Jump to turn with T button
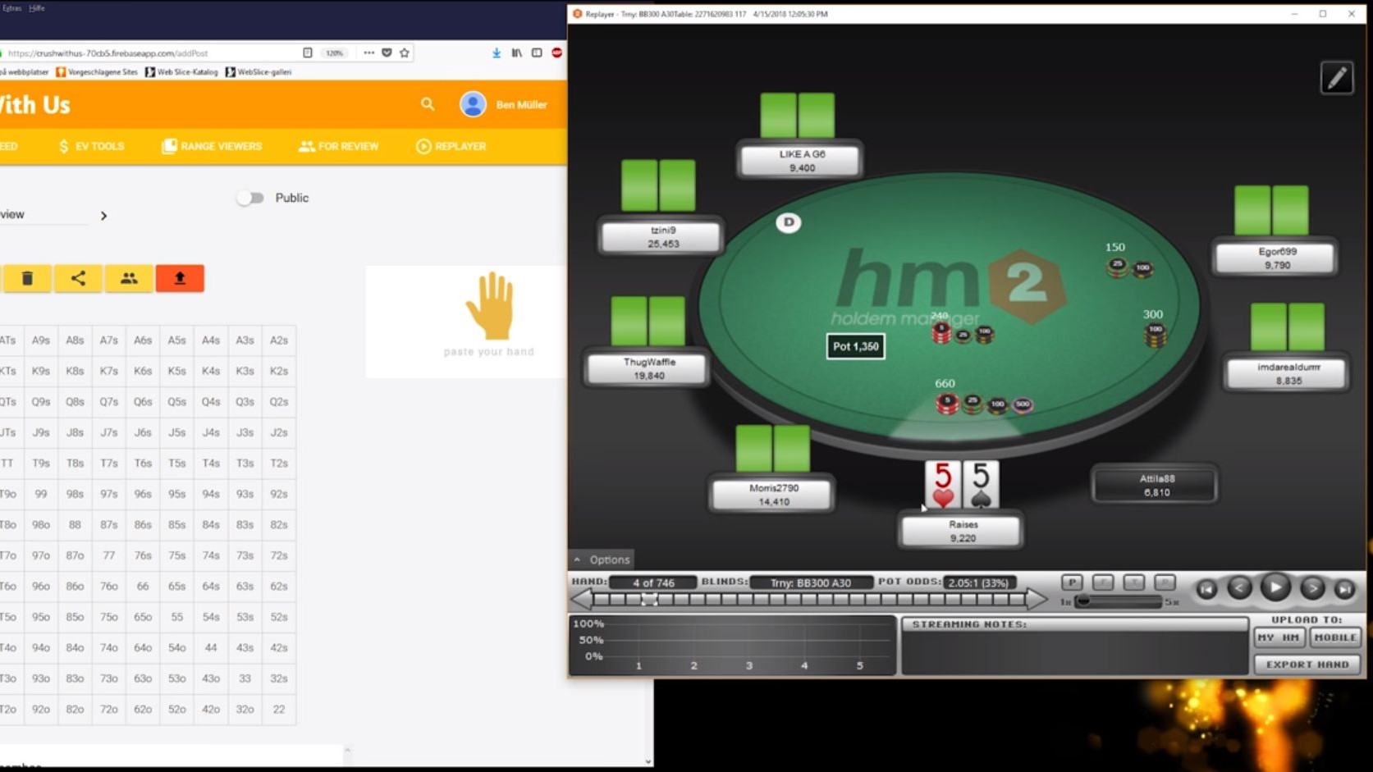The width and height of the screenshot is (1373, 772). point(1133,582)
